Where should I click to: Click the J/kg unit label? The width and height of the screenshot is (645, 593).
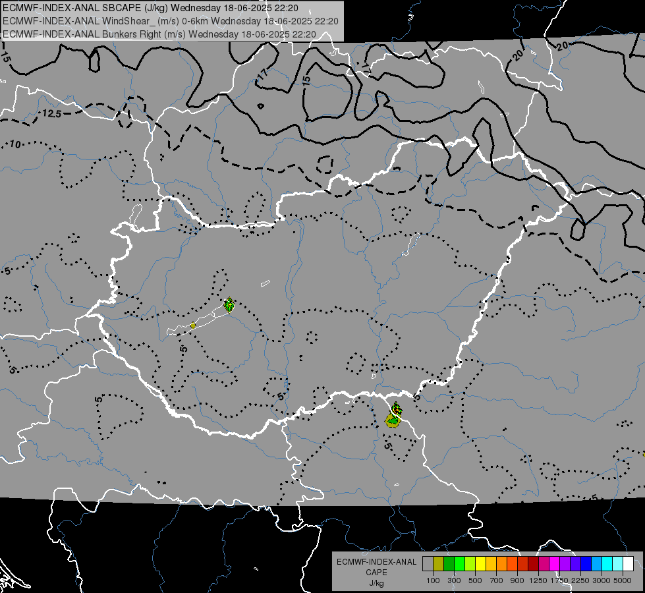[x=376, y=583]
